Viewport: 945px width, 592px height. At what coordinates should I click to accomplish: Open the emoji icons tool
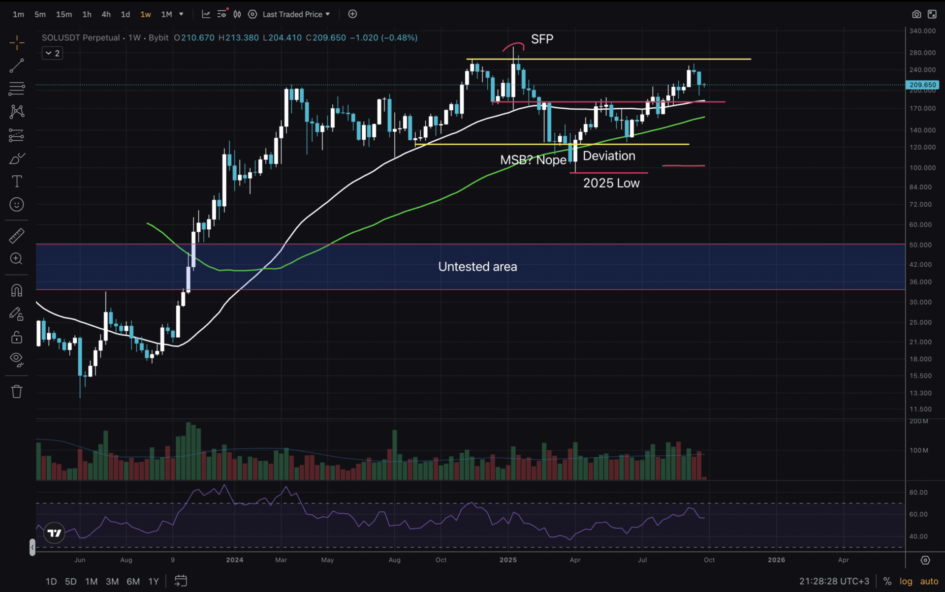click(17, 205)
